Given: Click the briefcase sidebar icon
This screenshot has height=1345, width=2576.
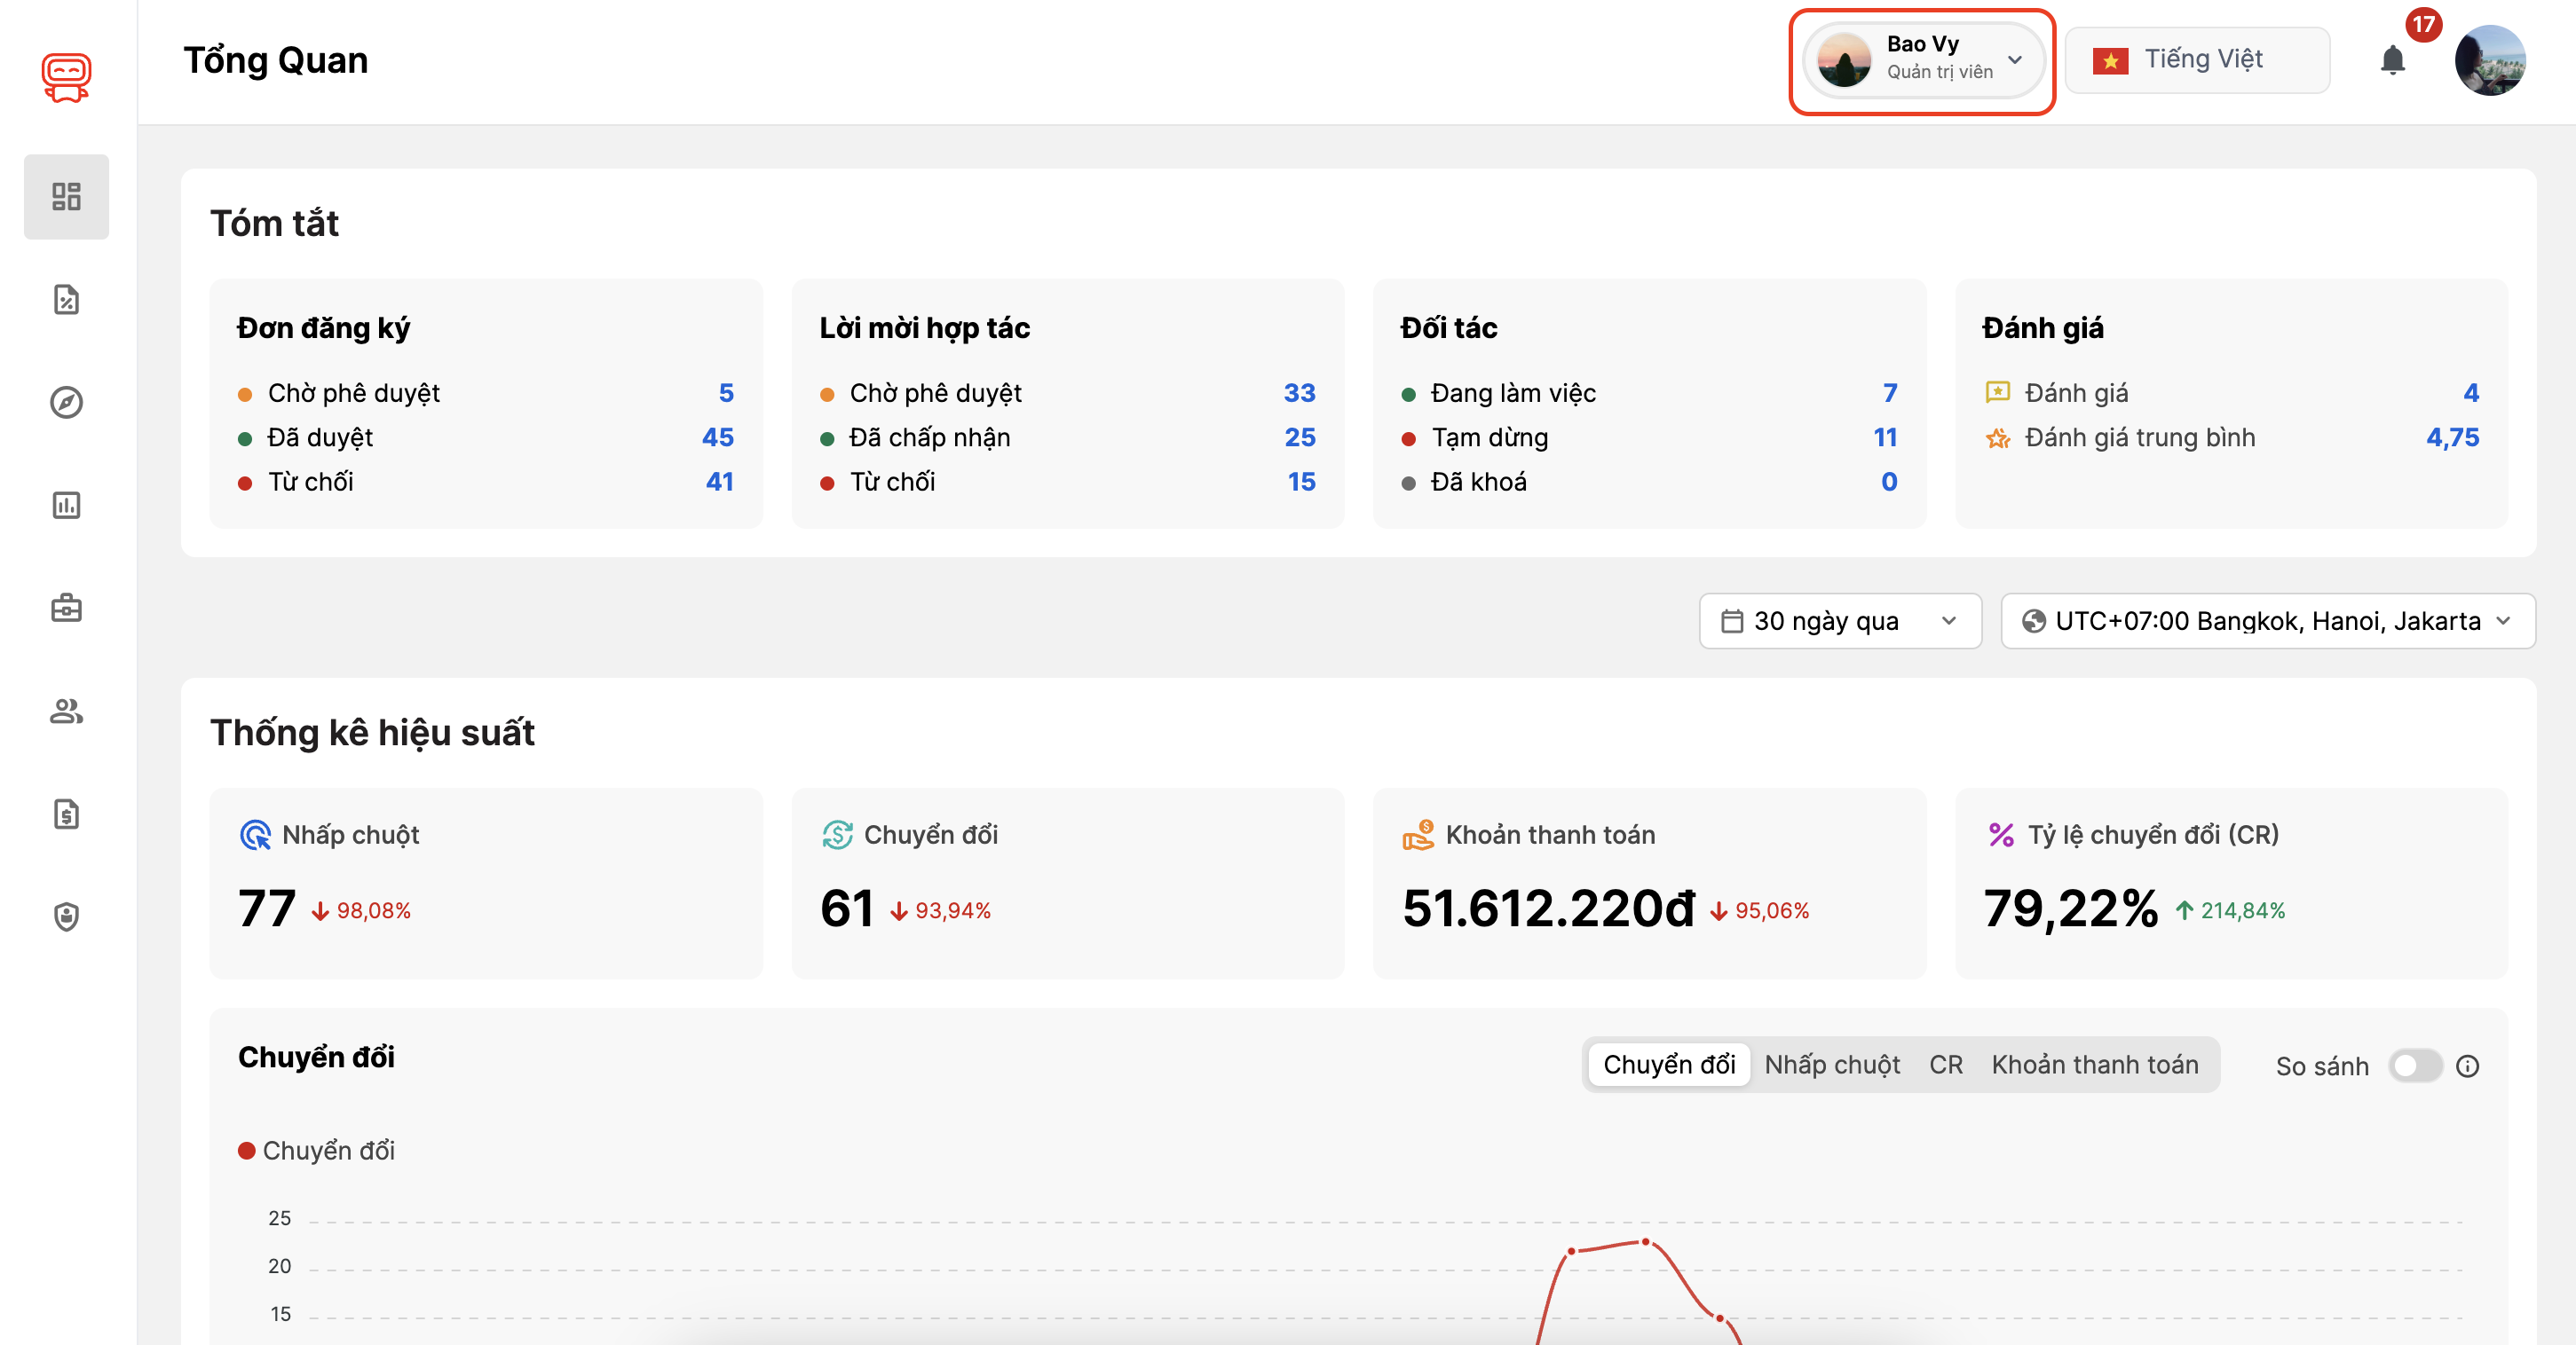Looking at the screenshot, I should point(66,608).
